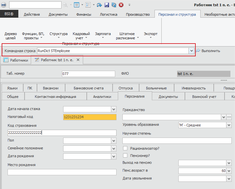Click the save (floppy disk) icon
235x189 pixels.
coord(107,5)
